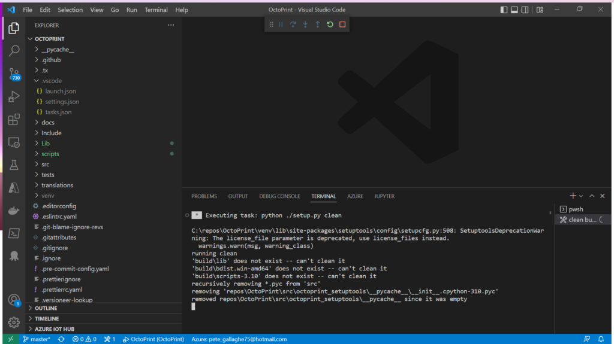Show errors and warnings count
Viewport: 614px width, 344px height.
84,339
